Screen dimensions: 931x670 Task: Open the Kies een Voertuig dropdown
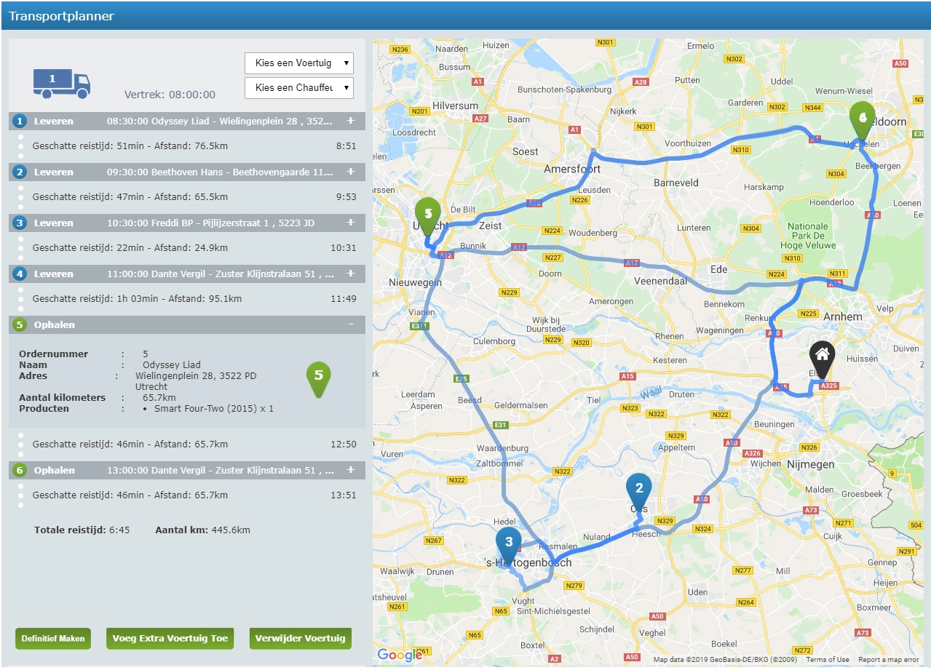[x=298, y=63]
